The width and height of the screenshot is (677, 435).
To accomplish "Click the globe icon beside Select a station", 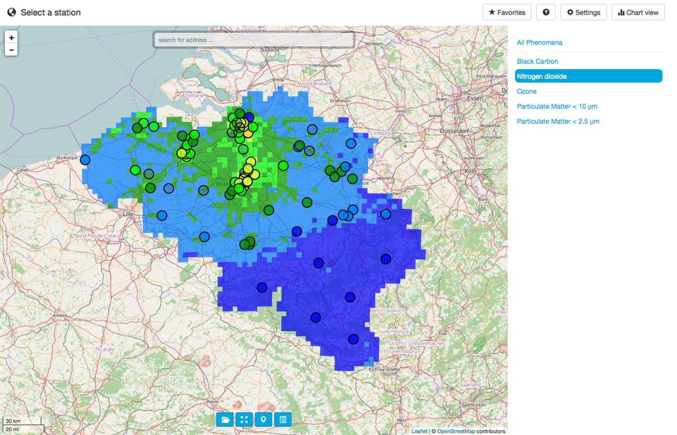I will [11, 12].
